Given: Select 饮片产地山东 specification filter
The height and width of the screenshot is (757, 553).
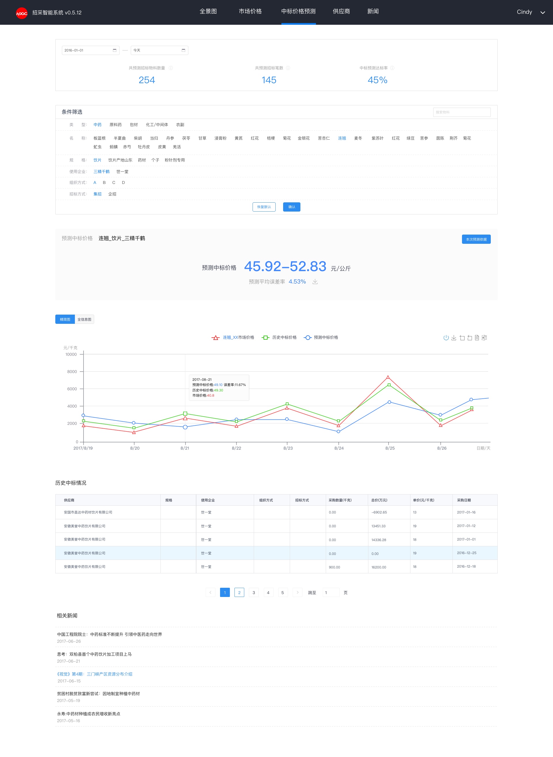Looking at the screenshot, I should pyautogui.click(x=120, y=160).
